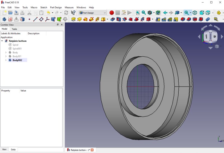Create a new body
This screenshot has height=153, width=224.
pyautogui.click(x=4, y=19)
